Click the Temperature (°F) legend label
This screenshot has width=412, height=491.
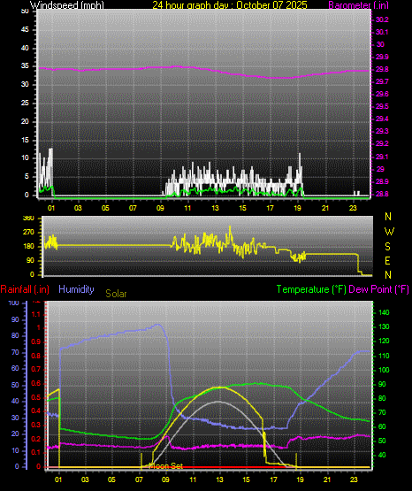311,289
